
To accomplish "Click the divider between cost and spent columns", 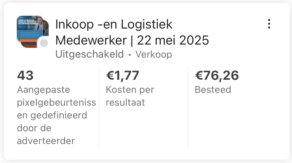I will pos(188,107).
